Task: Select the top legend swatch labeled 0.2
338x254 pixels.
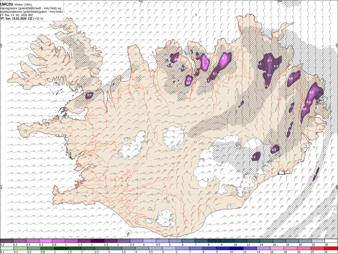Action: (7, 241)
